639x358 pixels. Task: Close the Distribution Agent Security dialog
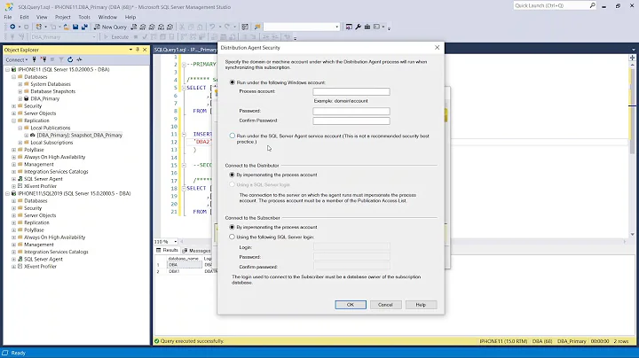click(x=437, y=48)
